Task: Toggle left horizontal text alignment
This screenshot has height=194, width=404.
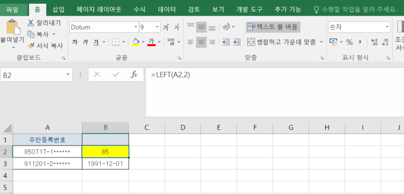Action: [x=190, y=42]
